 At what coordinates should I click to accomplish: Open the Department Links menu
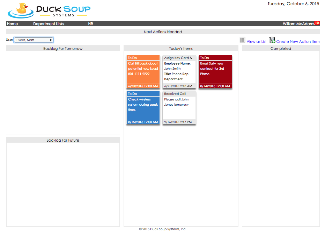click(x=49, y=24)
